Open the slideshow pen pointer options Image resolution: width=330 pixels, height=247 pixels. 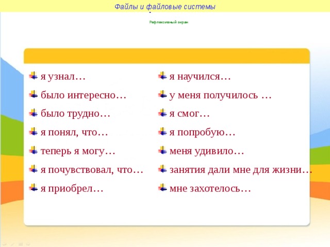[12, 244]
